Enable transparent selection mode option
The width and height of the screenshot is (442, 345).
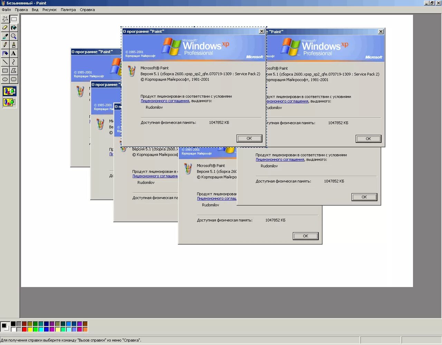9,102
